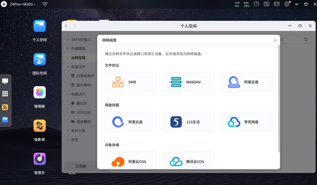The height and width of the screenshot is (185, 317).
Task: Open the app grid launcher in dock
Action: 5,94
